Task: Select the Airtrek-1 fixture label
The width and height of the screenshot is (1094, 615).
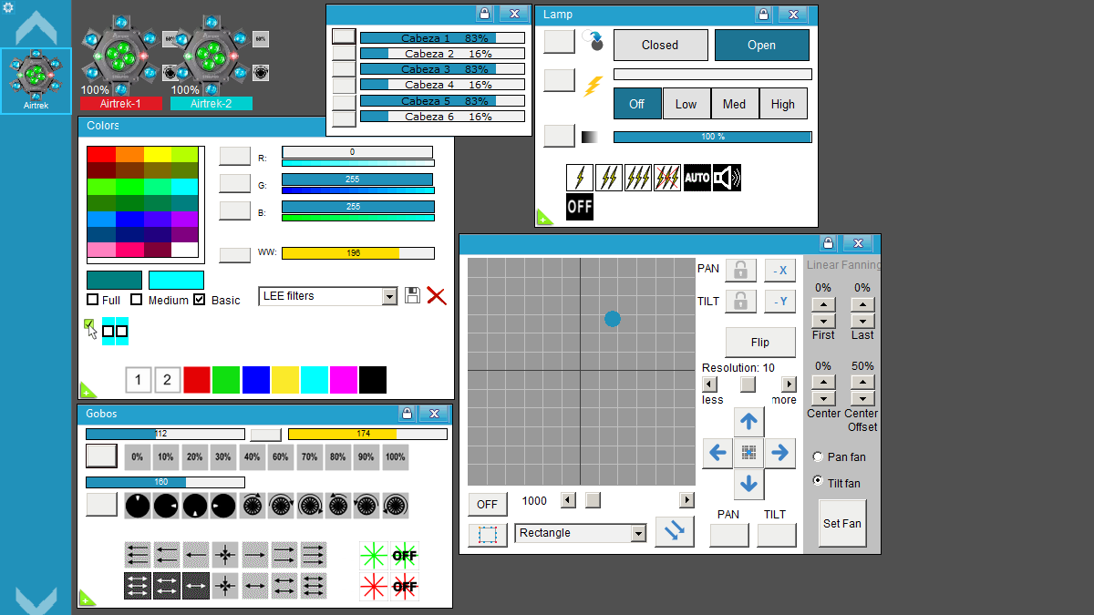Action: pos(120,104)
